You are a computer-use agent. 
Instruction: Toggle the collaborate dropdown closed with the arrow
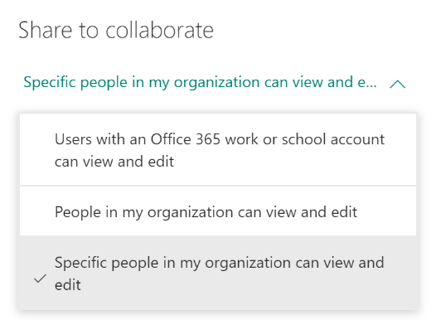click(x=398, y=85)
